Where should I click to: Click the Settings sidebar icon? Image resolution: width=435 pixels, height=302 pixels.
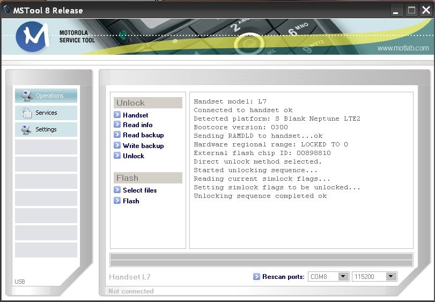click(26, 129)
